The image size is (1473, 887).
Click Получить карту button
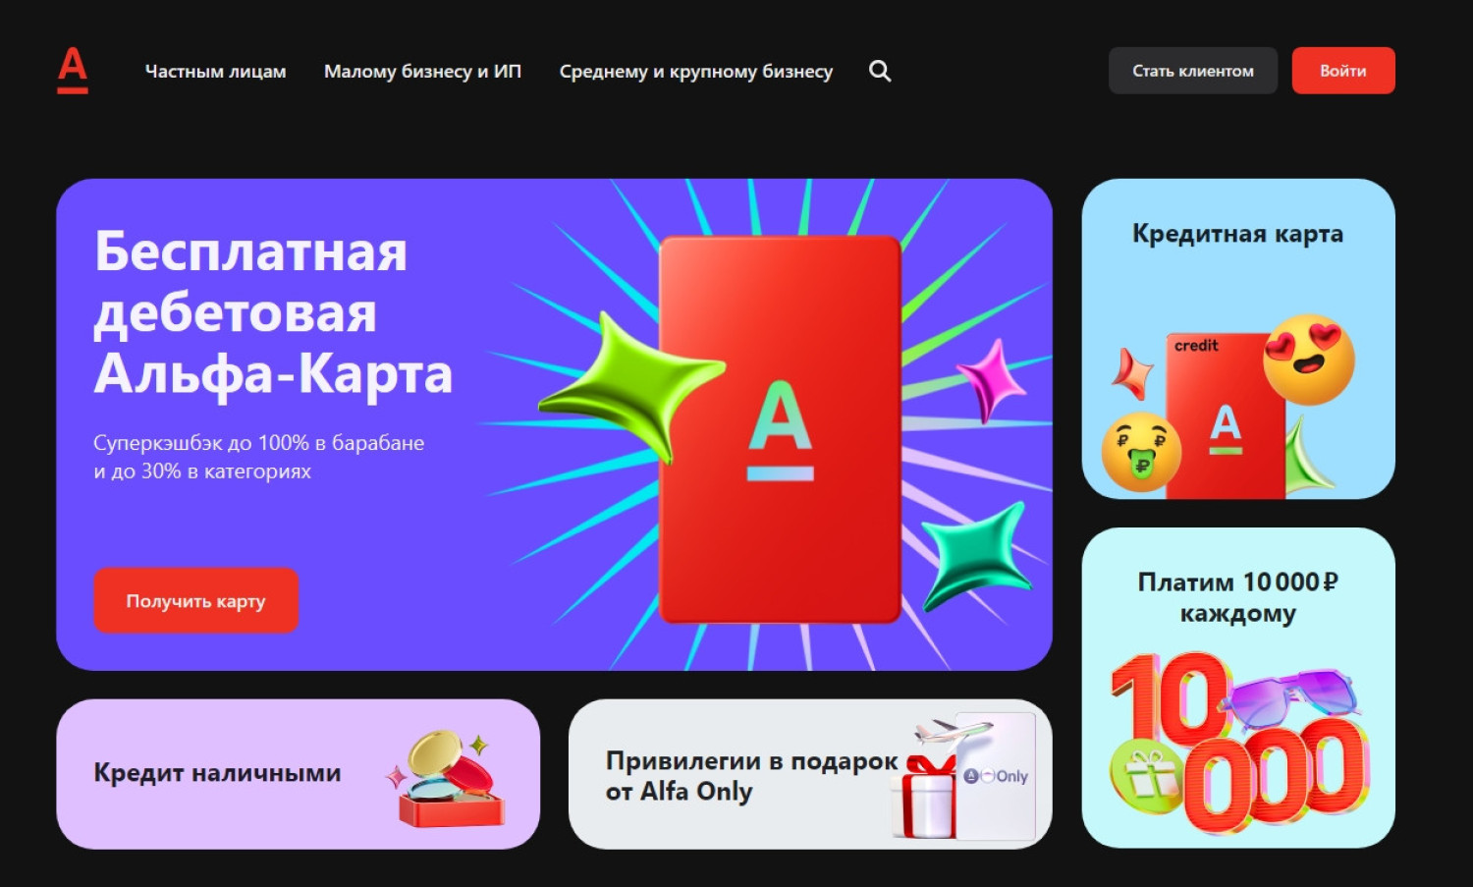point(196,600)
